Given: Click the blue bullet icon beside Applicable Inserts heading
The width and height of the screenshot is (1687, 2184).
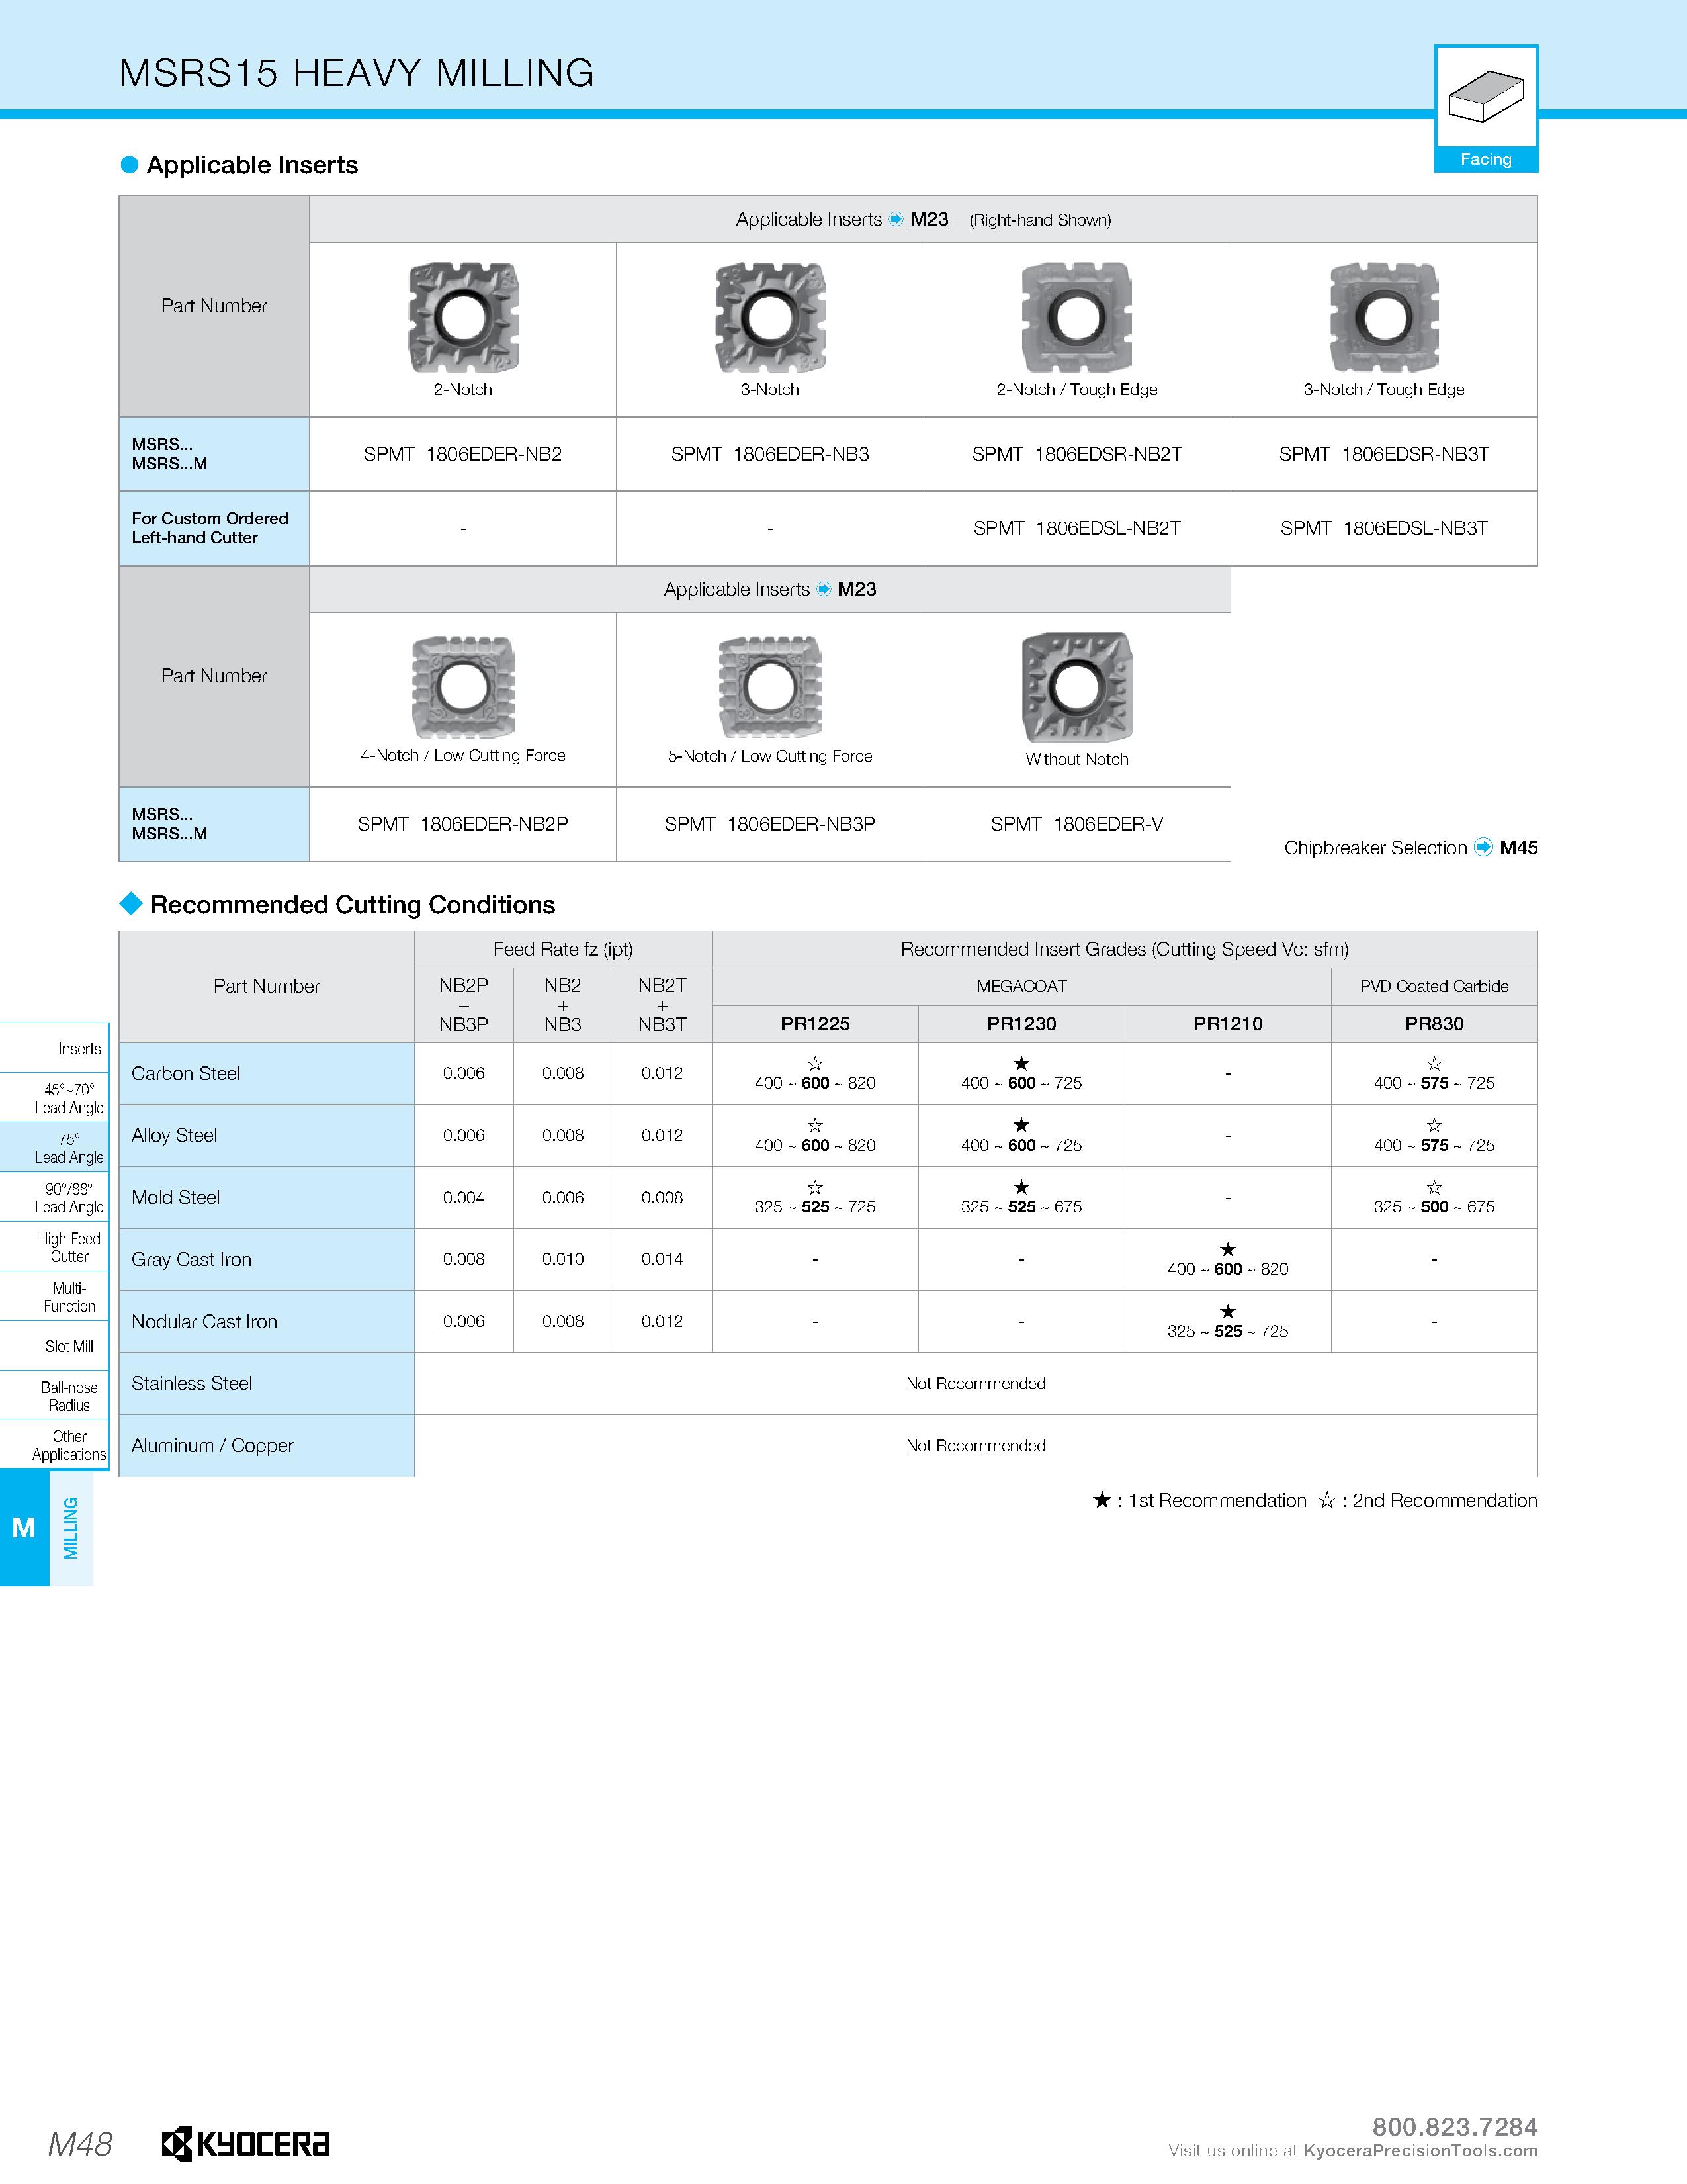Looking at the screenshot, I should click(129, 165).
